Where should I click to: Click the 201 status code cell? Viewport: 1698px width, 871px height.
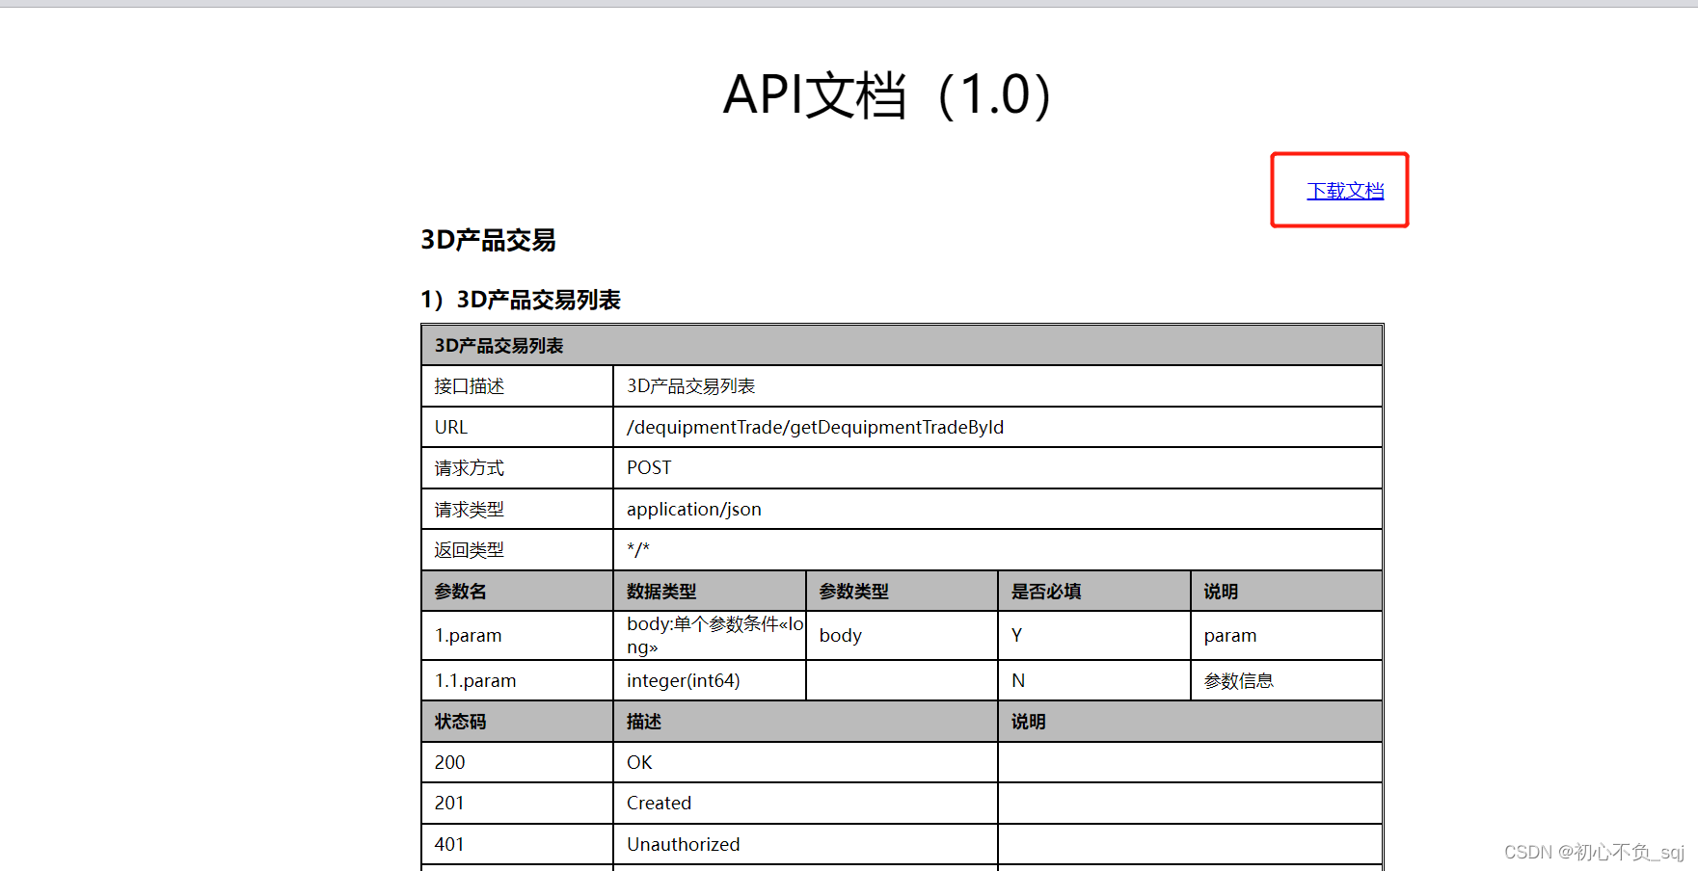(x=517, y=803)
